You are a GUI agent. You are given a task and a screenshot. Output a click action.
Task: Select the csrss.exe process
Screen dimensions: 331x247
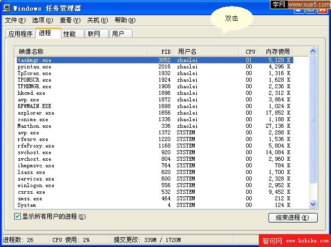coord(155,192)
